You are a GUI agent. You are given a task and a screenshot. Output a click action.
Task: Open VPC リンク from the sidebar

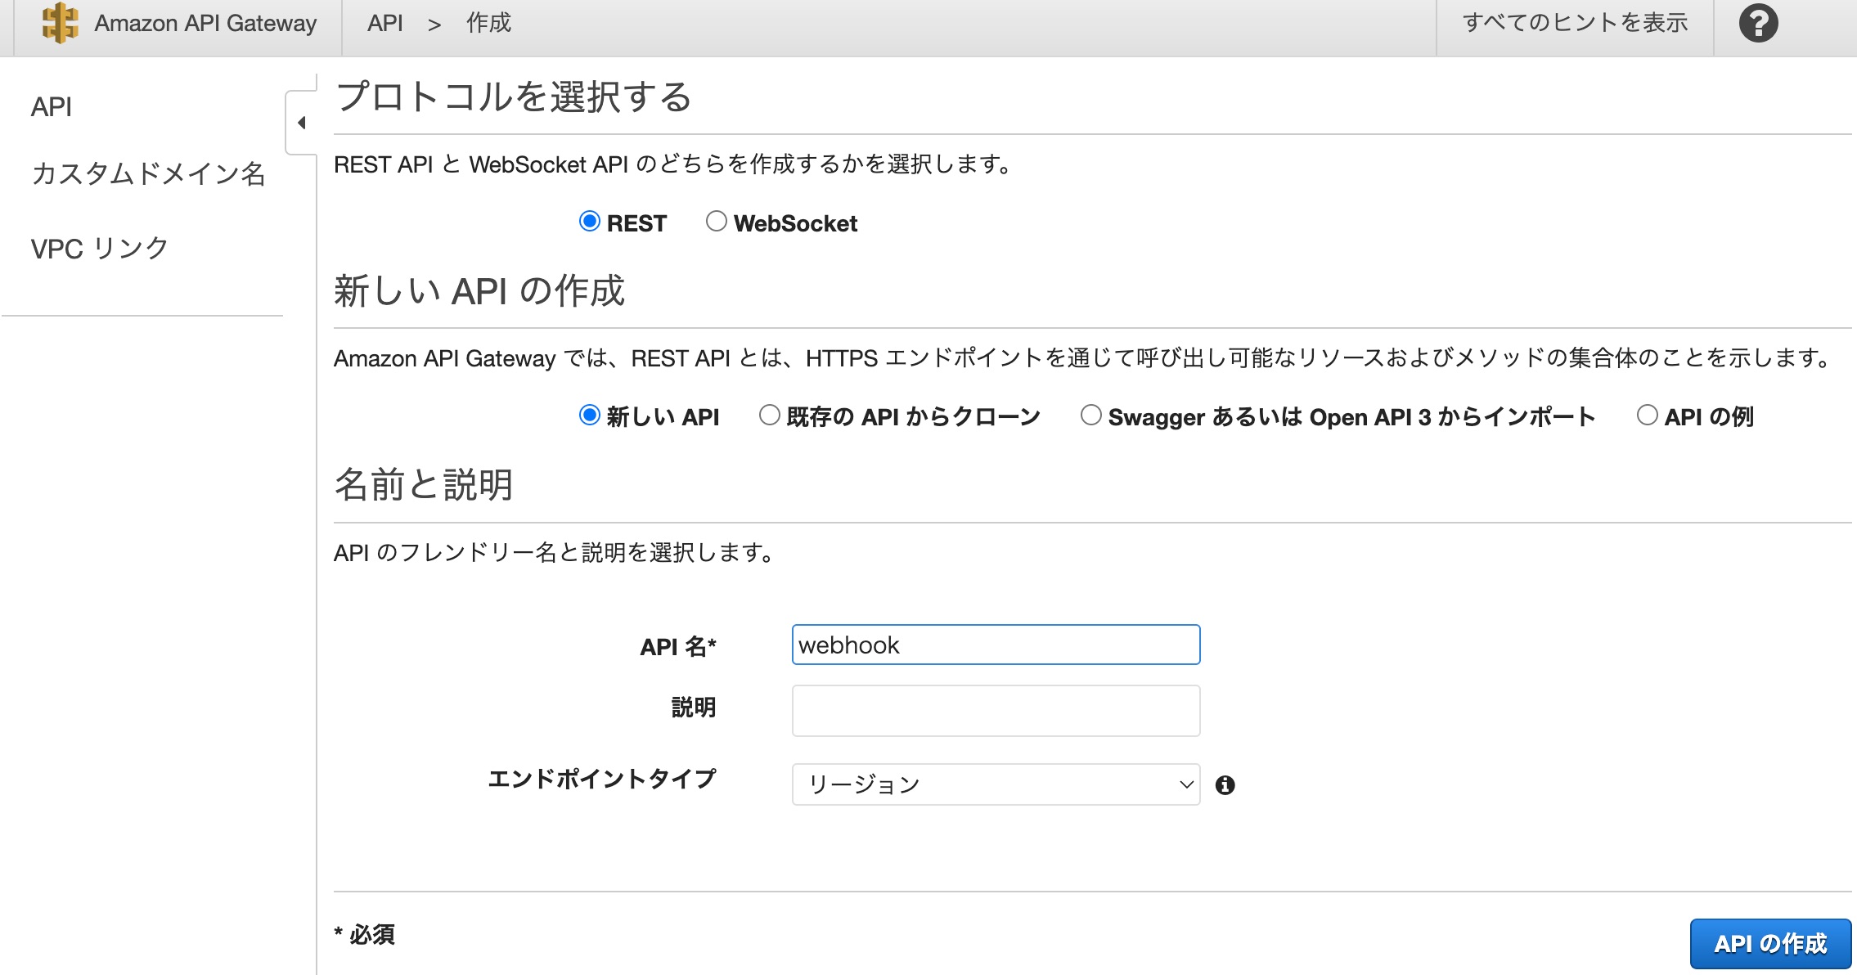[100, 245]
